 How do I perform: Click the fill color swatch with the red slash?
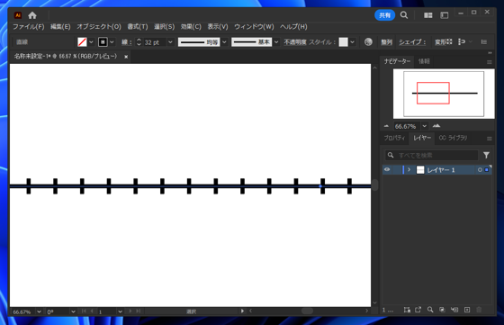click(x=82, y=42)
